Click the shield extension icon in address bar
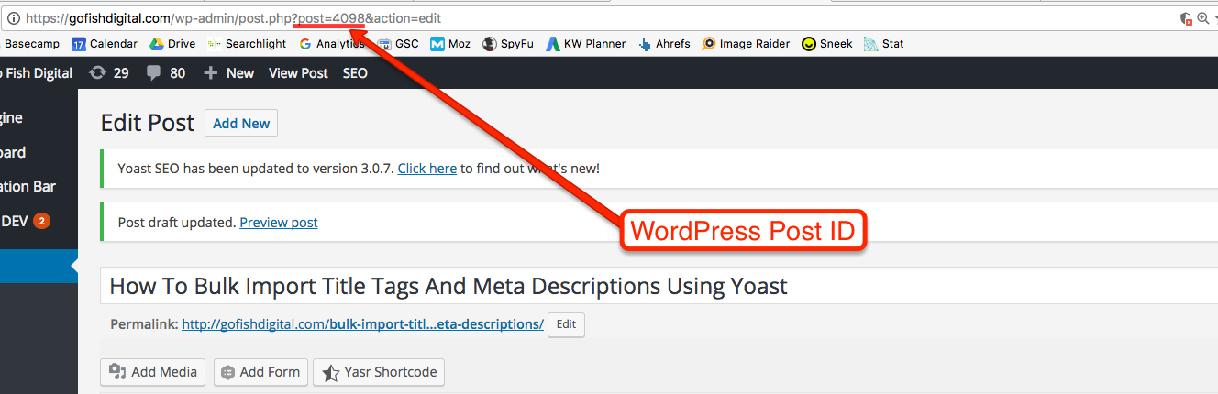The image size is (1218, 394). [x=1186, y=17]
